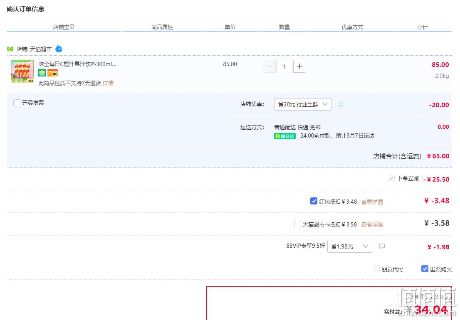Open the message icon beside 88VIP dropdown

(382, 246)
